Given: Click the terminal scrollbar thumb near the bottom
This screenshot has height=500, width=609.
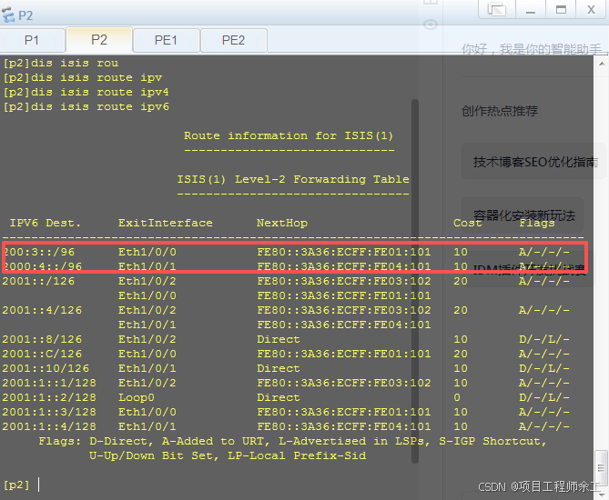Looking at the screenshot, I should [601, 467].
